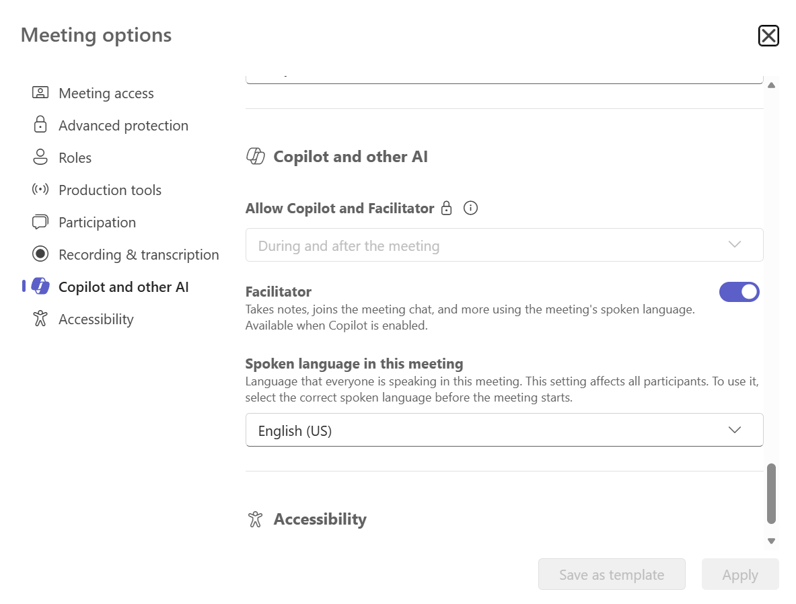
Task: Click the Meeting access sidebar icon
Action: (40, 92)
